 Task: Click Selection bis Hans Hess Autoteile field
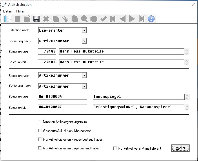[x=121, y=62]
